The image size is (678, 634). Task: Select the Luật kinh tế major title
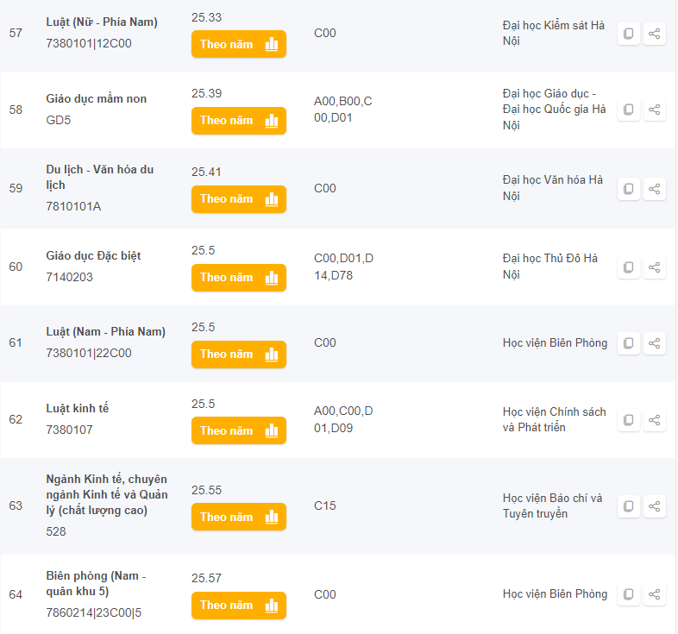coord(78,408)
